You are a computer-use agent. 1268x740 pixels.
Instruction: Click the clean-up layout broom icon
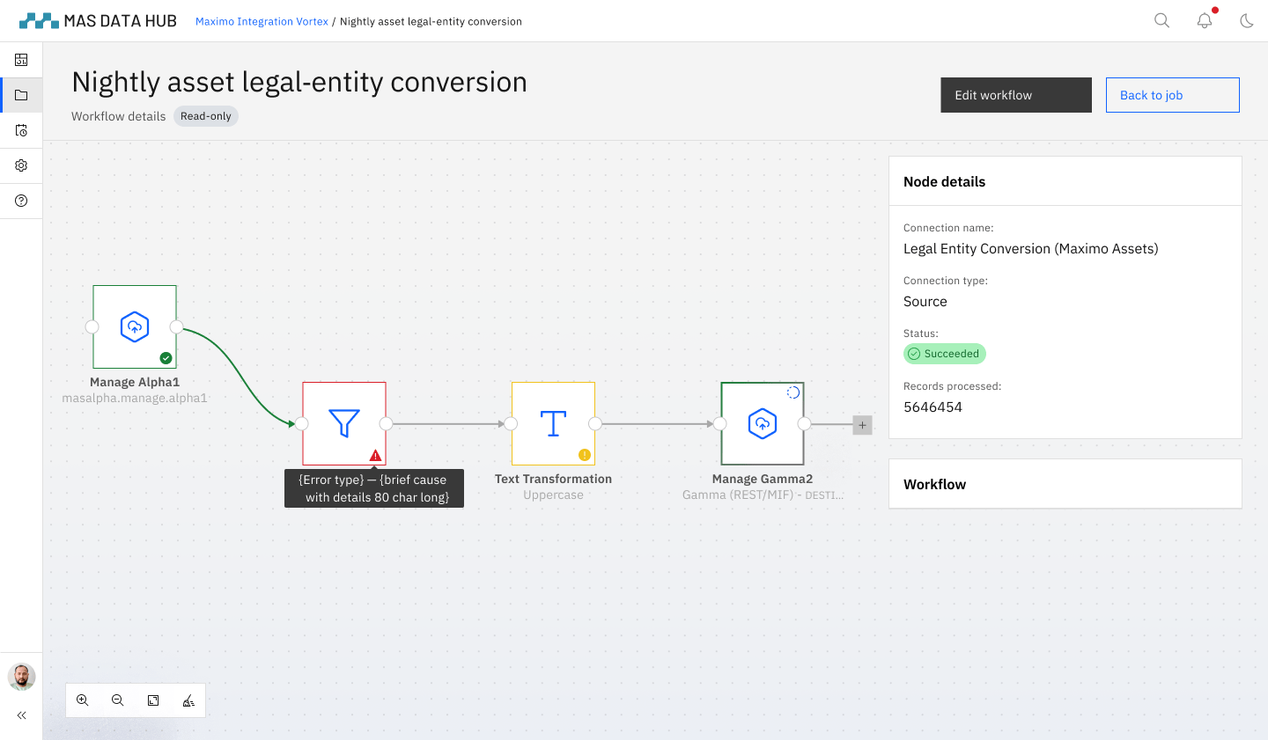188,700
